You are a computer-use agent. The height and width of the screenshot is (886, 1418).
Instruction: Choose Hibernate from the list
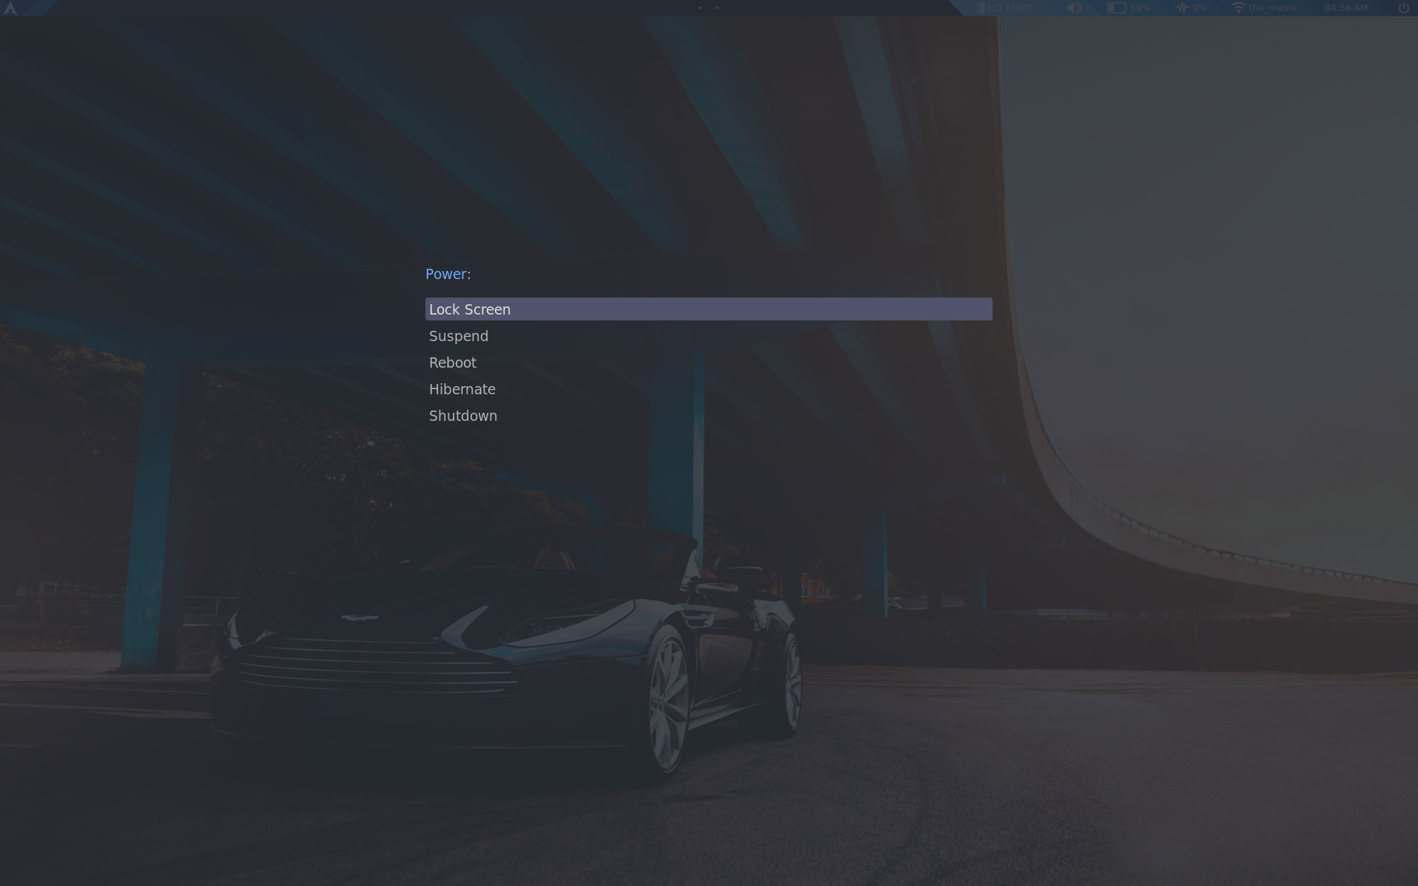(x=462, y=389)
